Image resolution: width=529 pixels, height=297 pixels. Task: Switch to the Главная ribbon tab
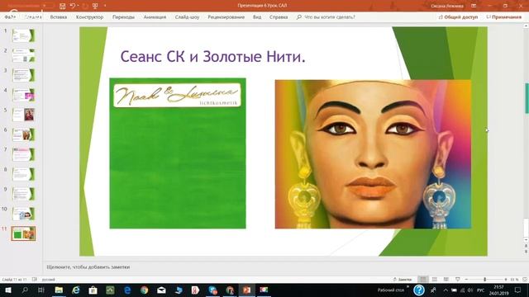[x=33, y=16]
